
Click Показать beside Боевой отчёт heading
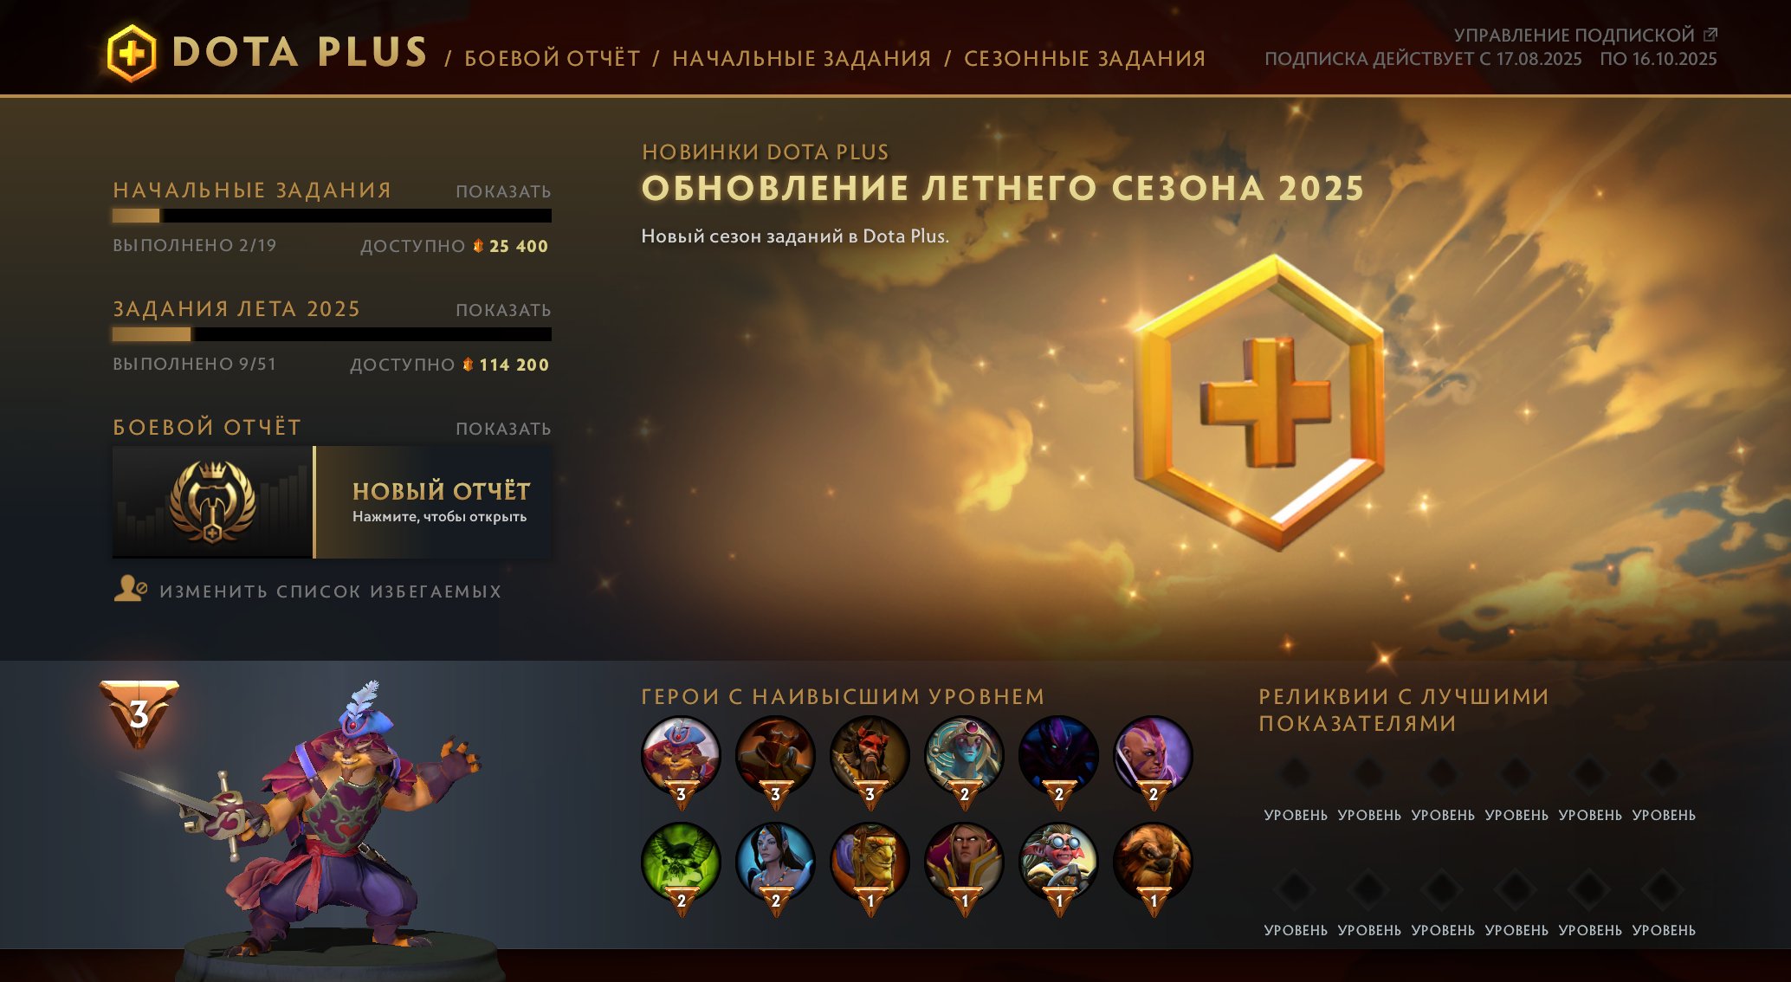[503, 429]
